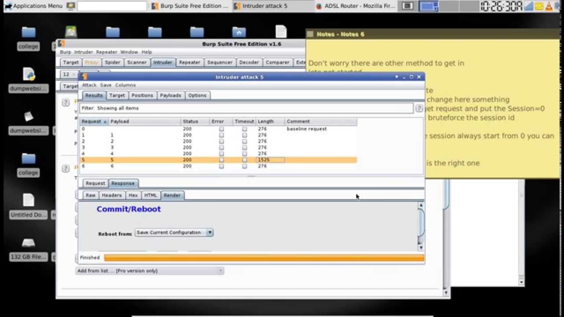Open Burp menu in Burp Suite window
Image resolution: width=564 pixels, height=317 pixels.
click(65, 52)
